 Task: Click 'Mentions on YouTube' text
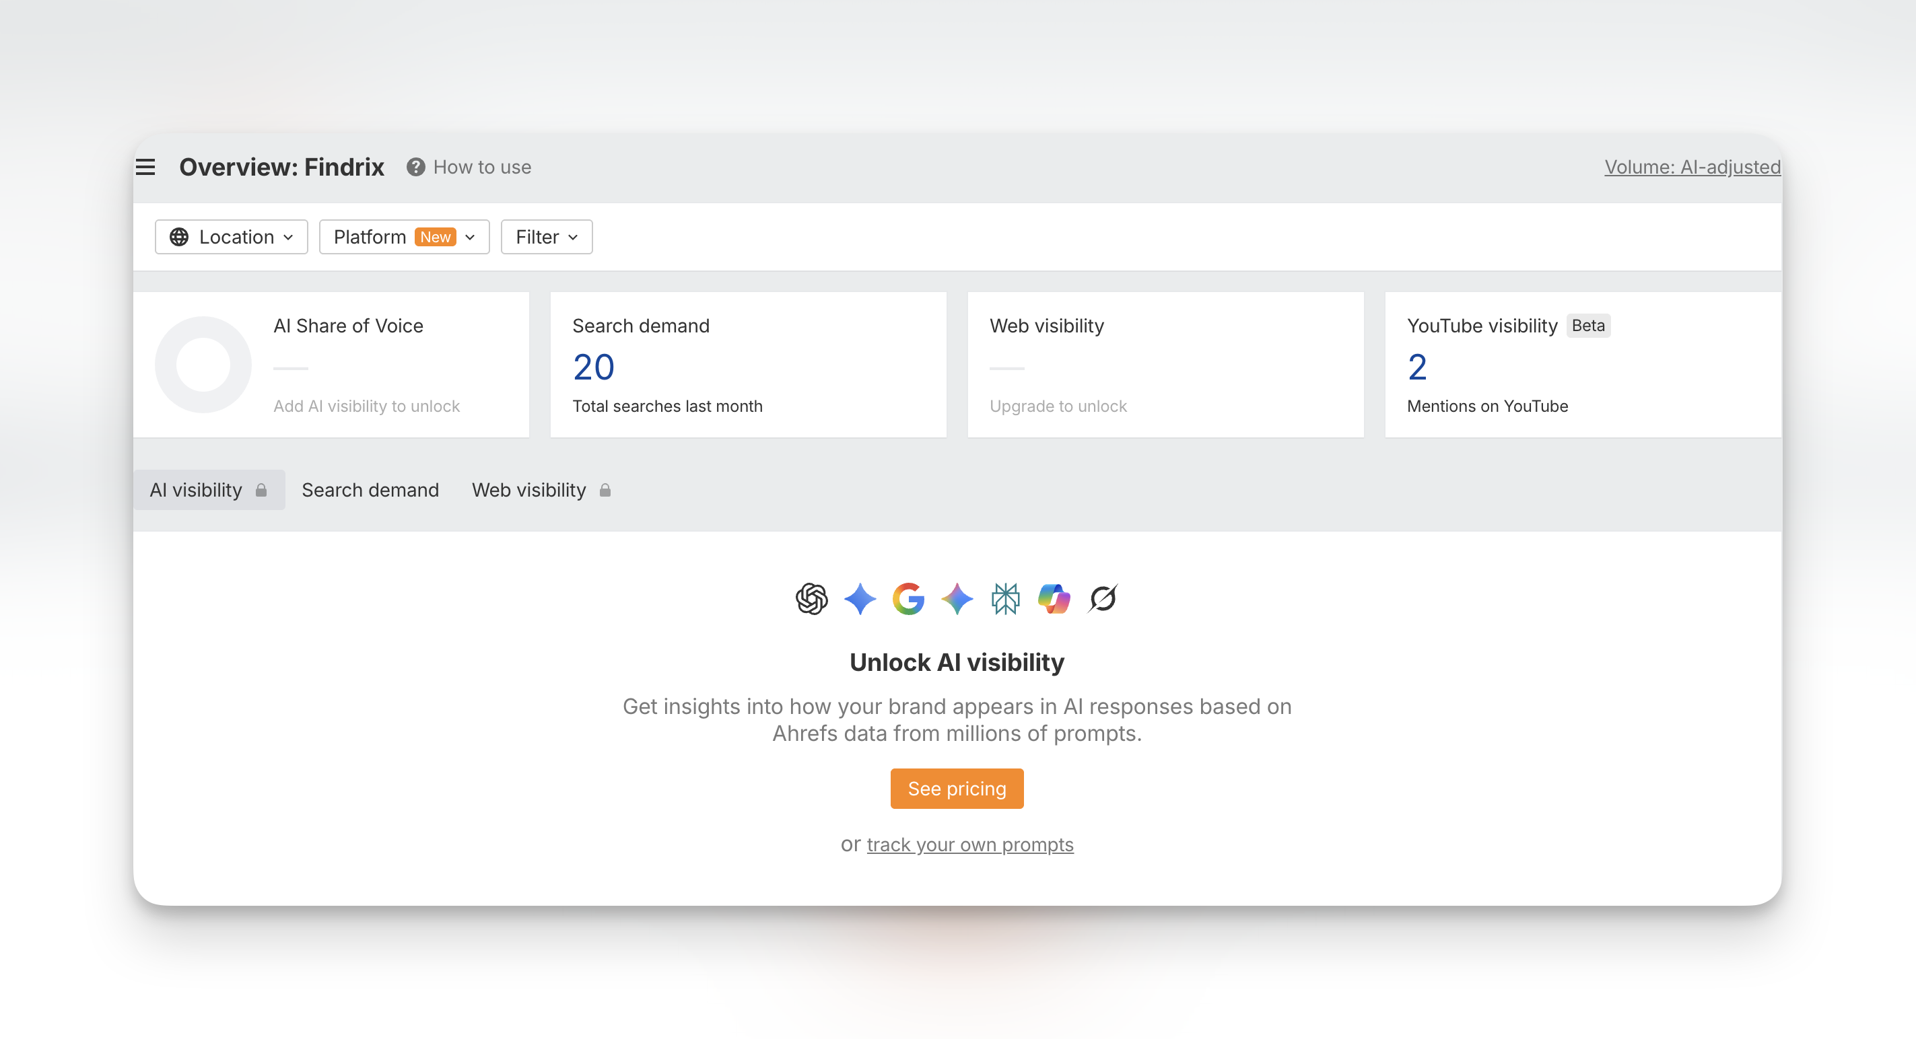1488,406
